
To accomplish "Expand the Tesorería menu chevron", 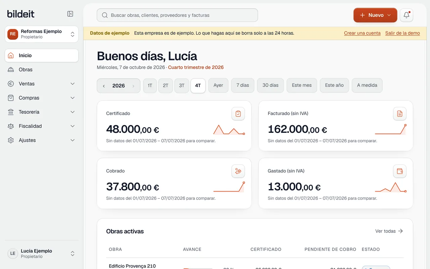I will coord(73,112).
